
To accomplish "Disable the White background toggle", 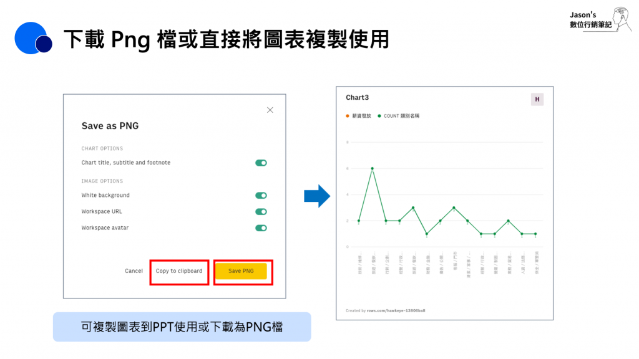I will [x=261, y=195].
